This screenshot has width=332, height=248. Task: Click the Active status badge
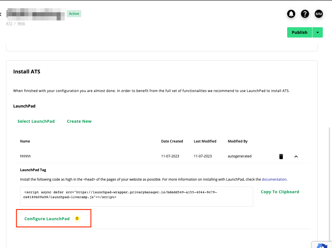[74, 14]
